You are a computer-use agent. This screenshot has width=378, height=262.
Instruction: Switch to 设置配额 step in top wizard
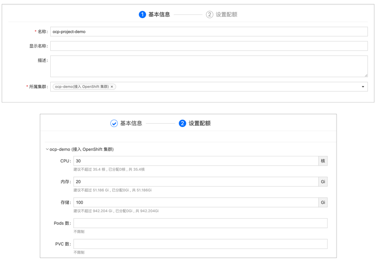pos(226,14)
